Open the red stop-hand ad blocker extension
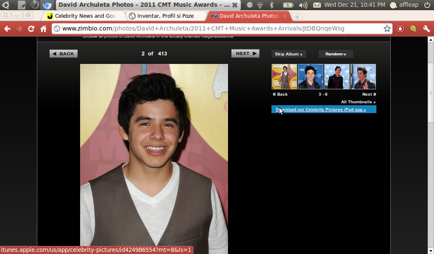The width and height of the screenshot is (434, 254). click(400, 28)
